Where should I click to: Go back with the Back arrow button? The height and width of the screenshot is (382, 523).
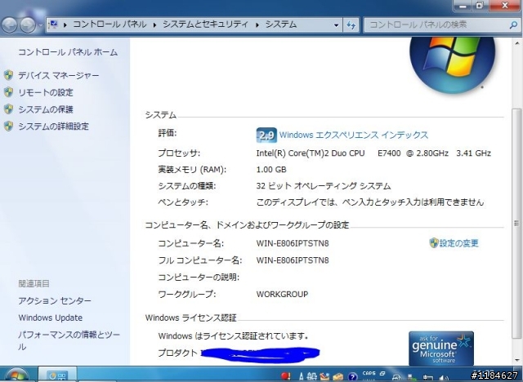(x=10, y=25)
